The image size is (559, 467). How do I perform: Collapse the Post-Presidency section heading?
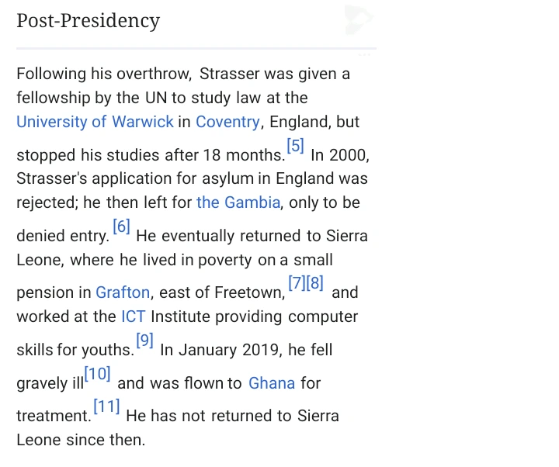pos(88,21)
